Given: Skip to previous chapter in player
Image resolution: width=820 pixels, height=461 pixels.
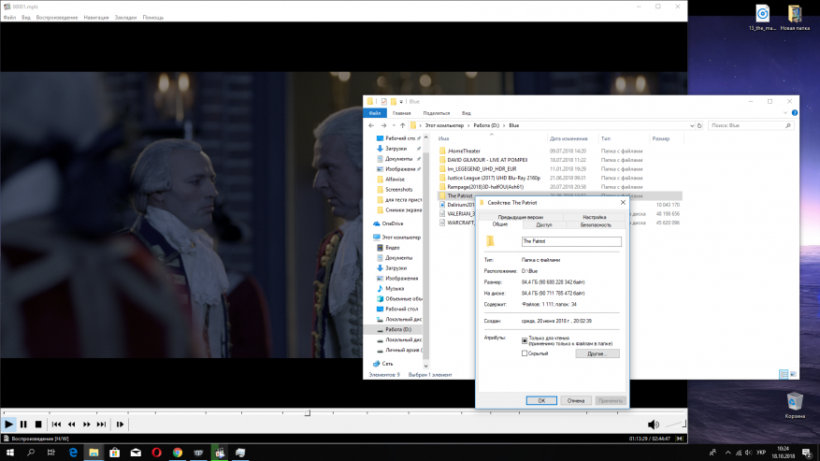Looking at the screenshot, I should click(56, 425).
